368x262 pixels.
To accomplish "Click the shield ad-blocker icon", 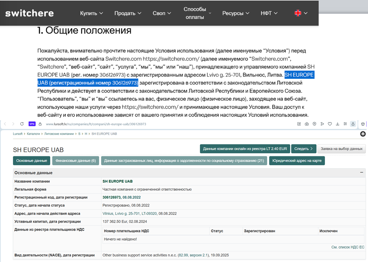I will (314, 124).
